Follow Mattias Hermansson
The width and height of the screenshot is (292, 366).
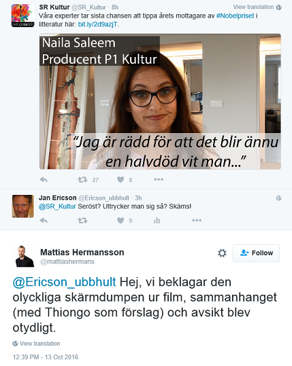(x=256, y=253)
